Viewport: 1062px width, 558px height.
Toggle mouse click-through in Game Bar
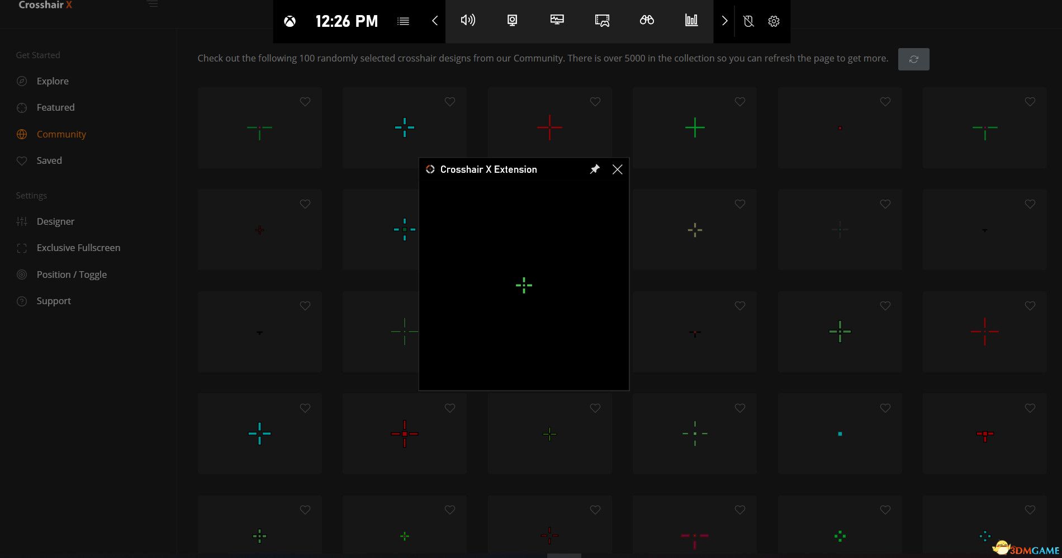pos(748,21)
